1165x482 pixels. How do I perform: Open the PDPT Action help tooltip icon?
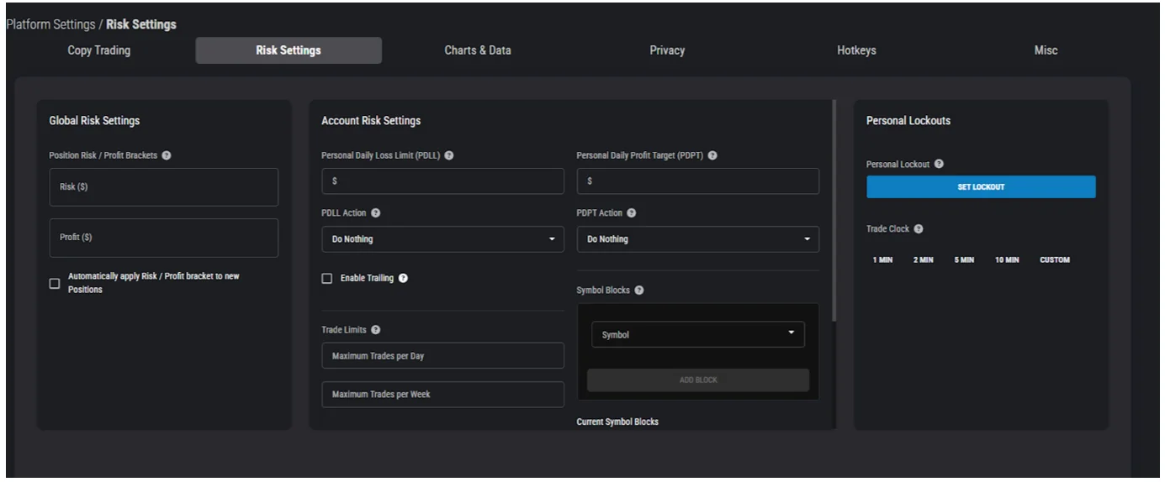[x=632, y=213]
